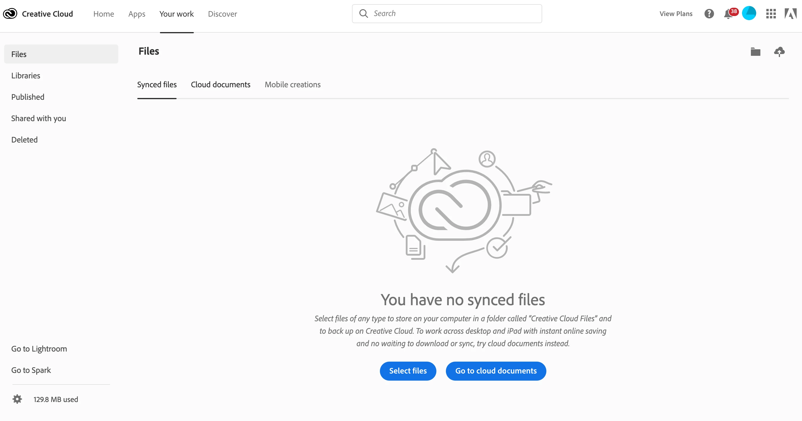Click the Creative Cloud logo icon
This screenshot has width=802, height=421.
[x=10, y=14]
